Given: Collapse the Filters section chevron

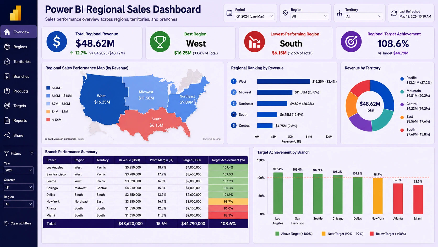Looking at the screenshot, I should [x=32, y=153].
